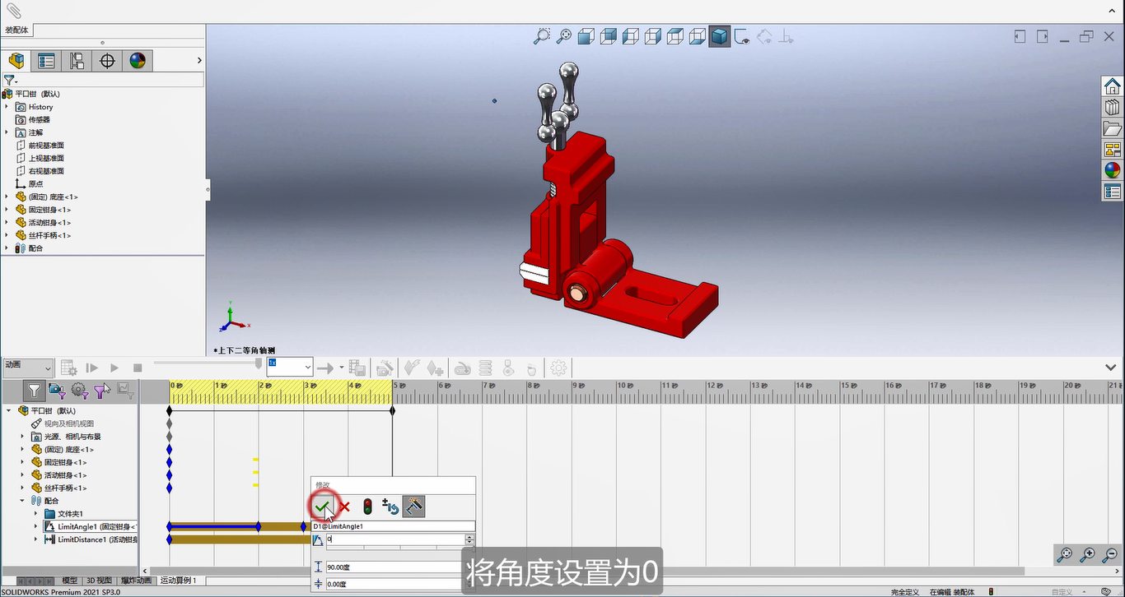Open the Appearances color ball task pane

pos(1113,170)
